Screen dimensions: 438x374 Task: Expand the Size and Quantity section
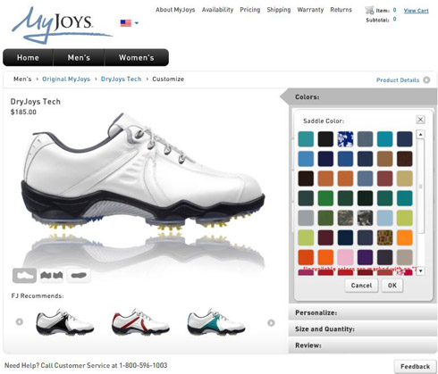tap(363, 329)
